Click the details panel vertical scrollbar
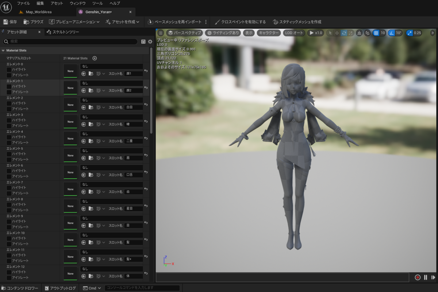The width and height of the screenshot is (438, 292). (151, 91)
